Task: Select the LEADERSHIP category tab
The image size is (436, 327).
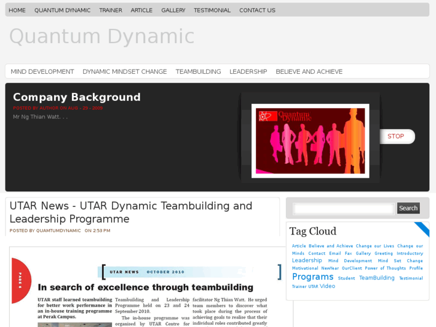Action: (248, 71)
